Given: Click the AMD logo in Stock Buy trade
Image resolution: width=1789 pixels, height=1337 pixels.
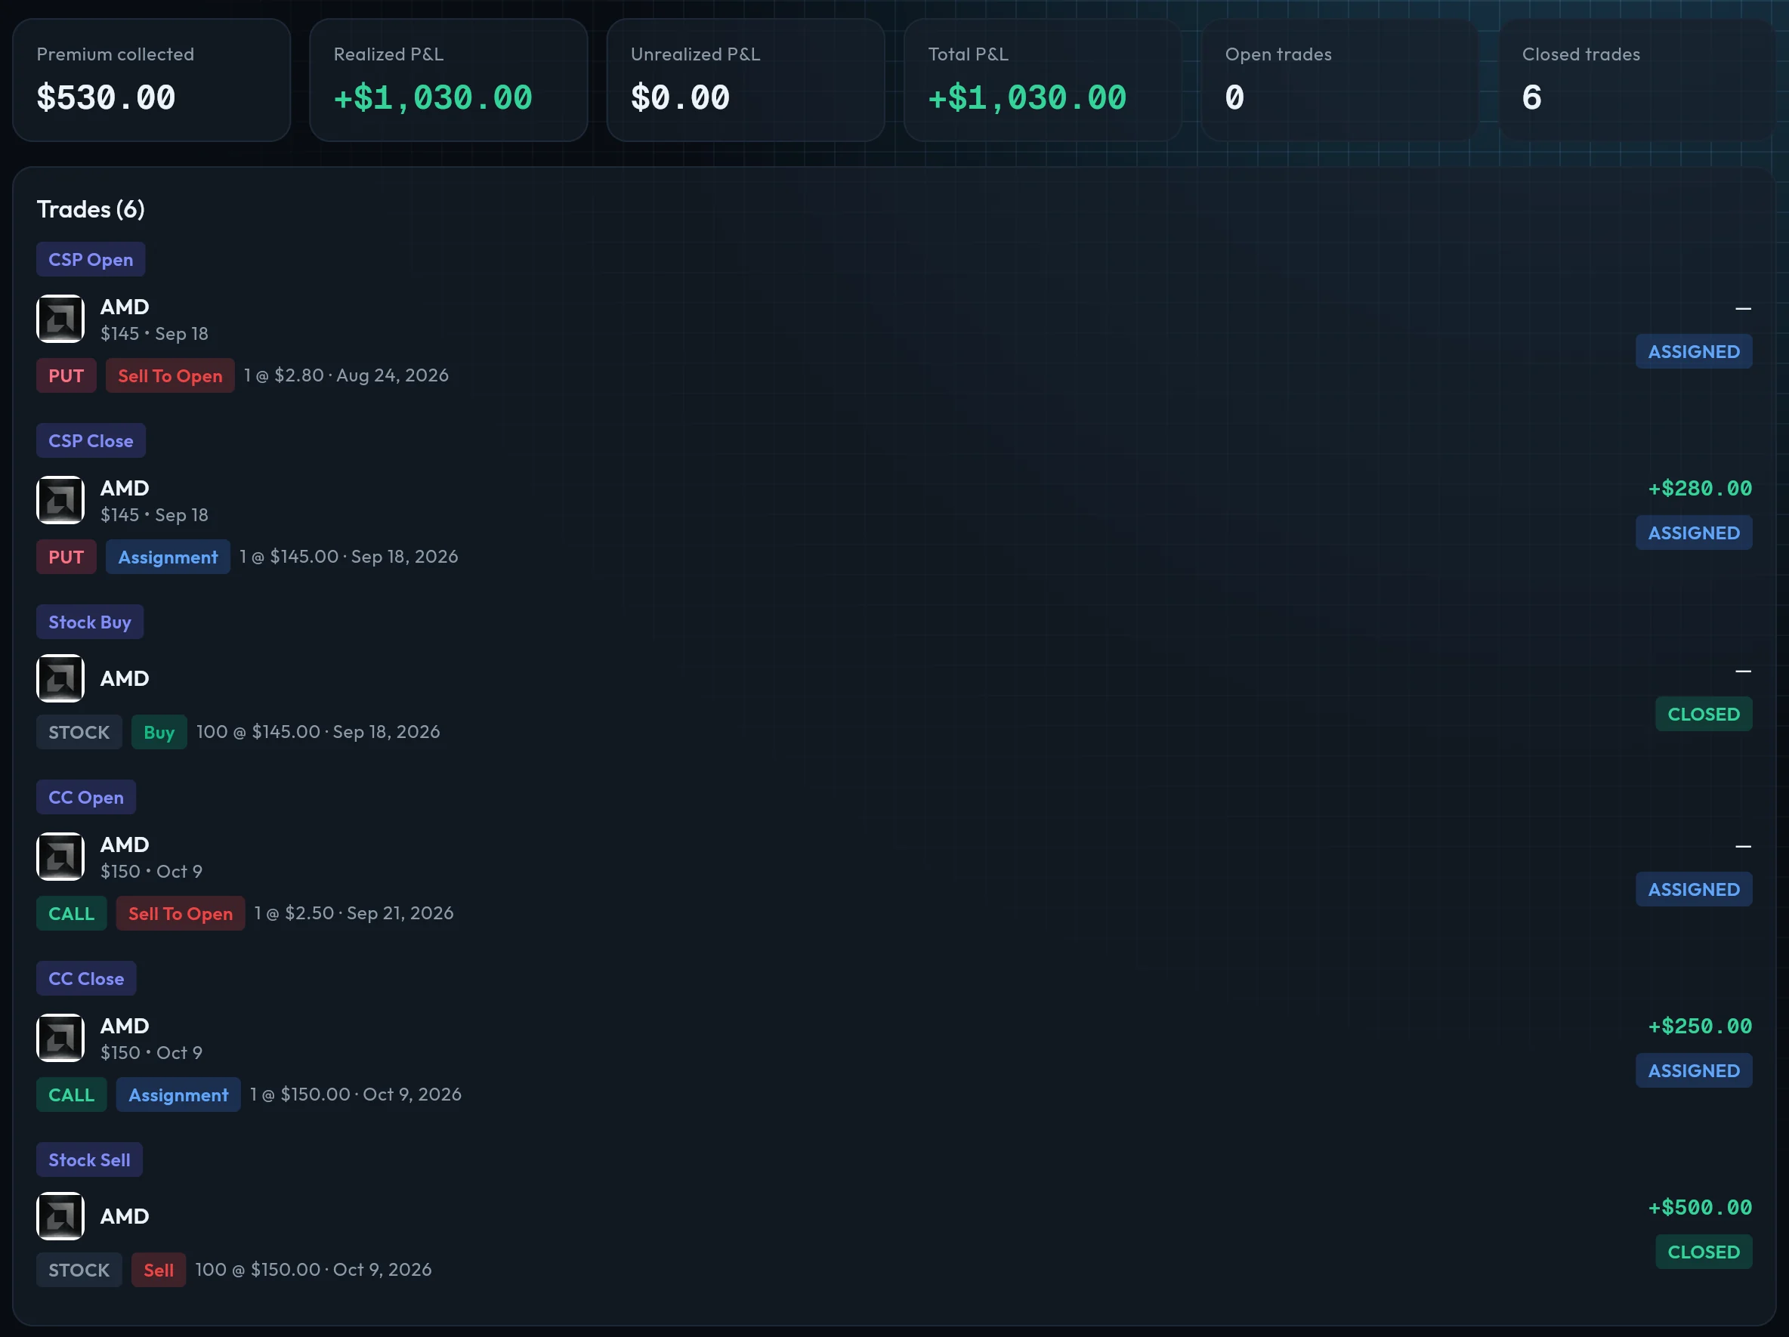Looking at the screenshot, I should click(60, 678).
